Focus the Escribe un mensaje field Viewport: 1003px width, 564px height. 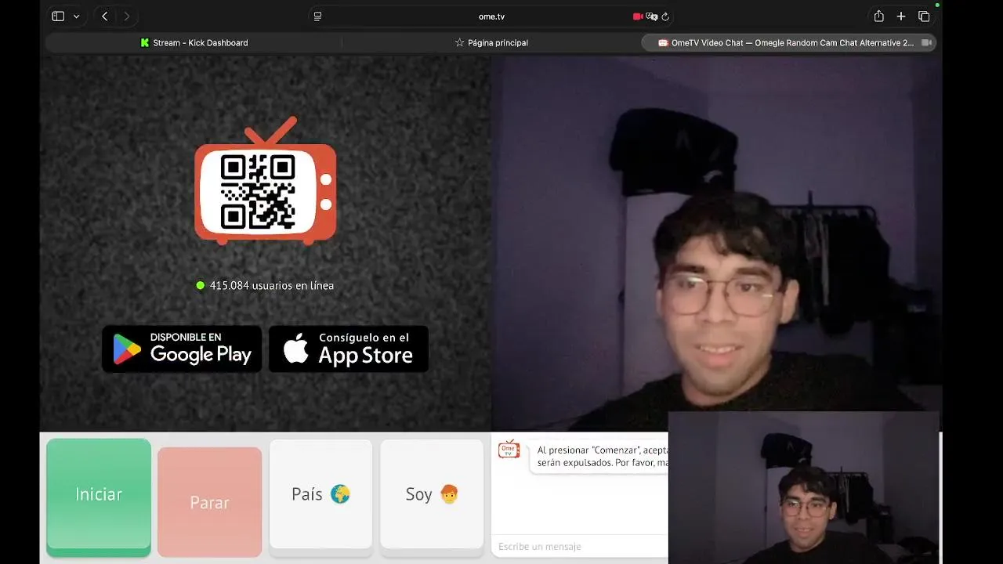point(580,547)
